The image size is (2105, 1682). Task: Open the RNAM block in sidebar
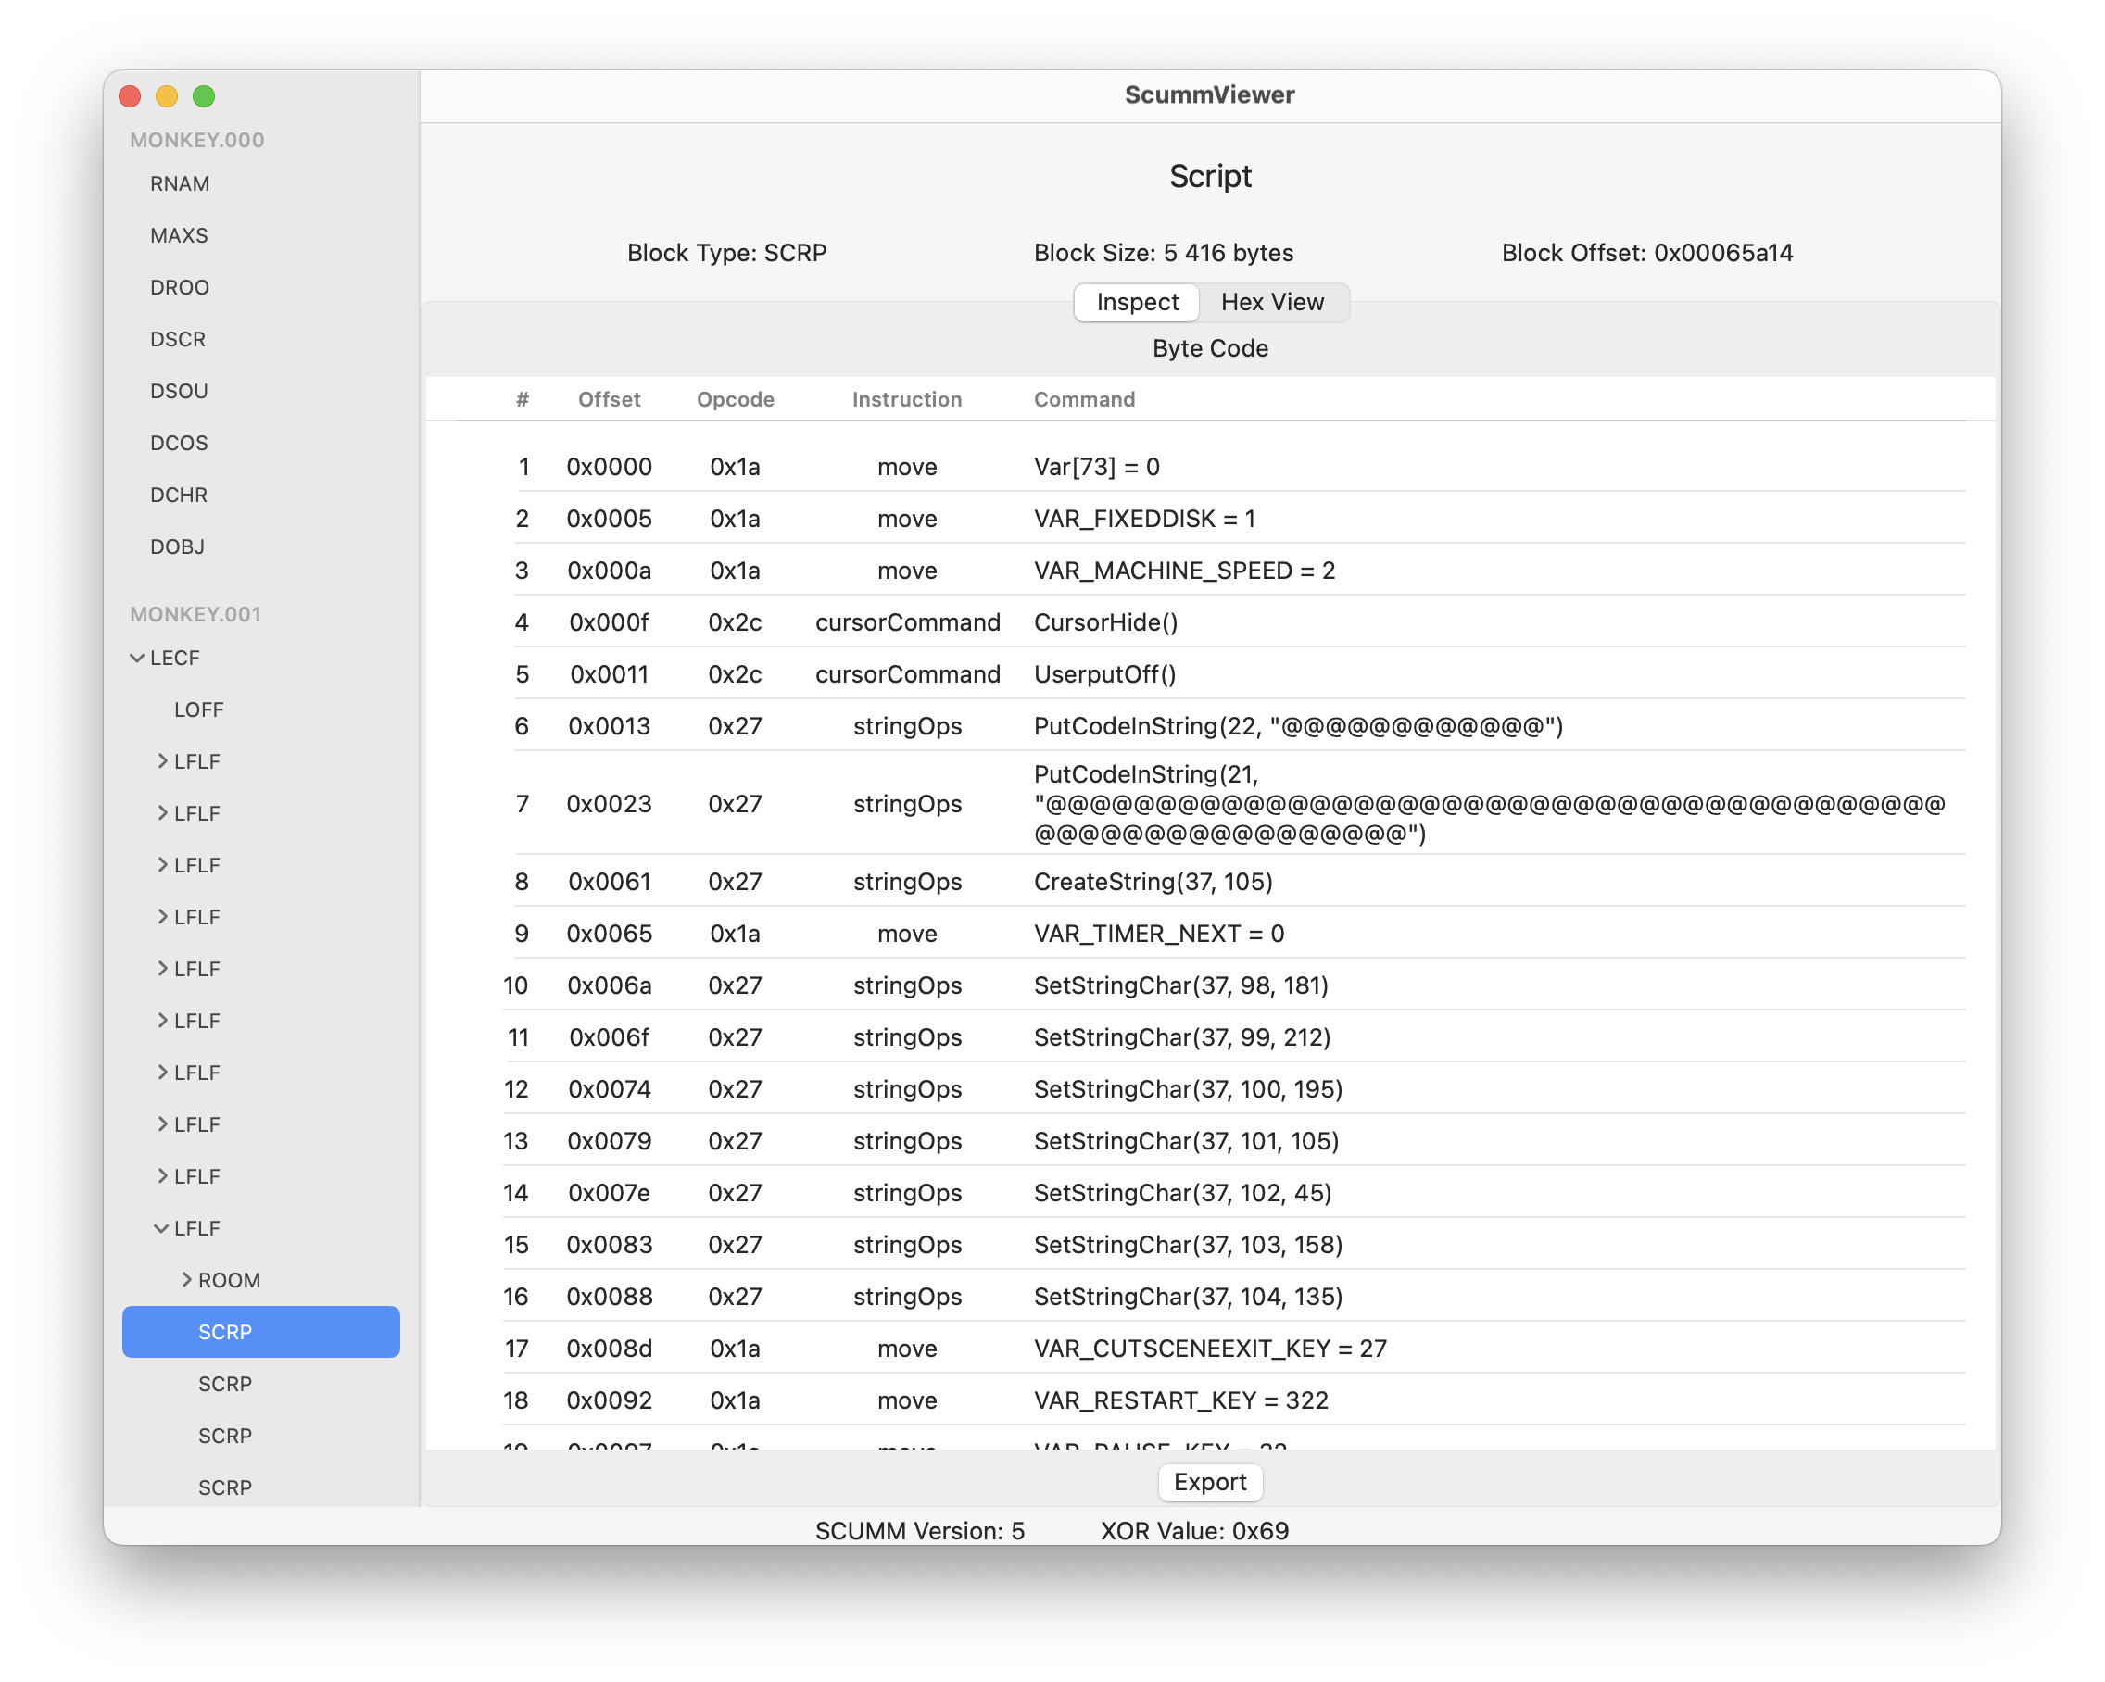[x=180, y=183]
